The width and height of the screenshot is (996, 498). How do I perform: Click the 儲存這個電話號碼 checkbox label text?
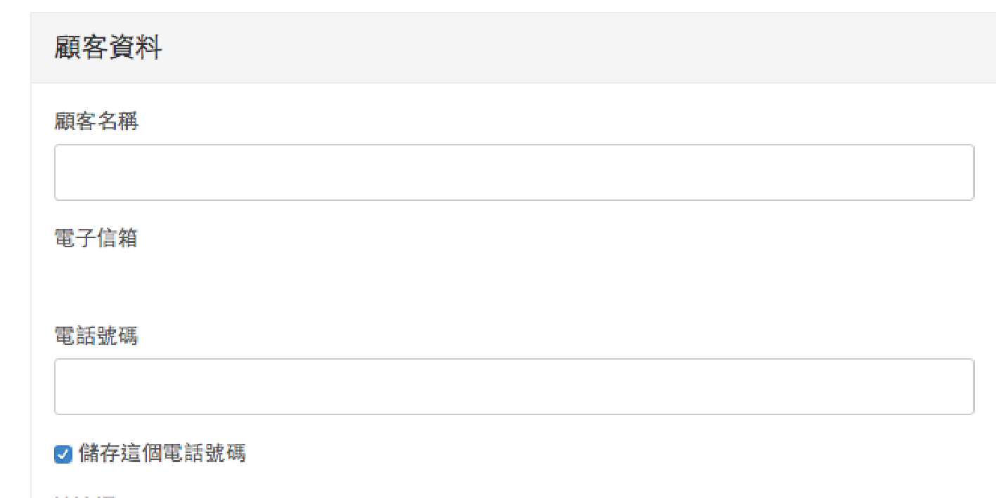pos(162,454)
